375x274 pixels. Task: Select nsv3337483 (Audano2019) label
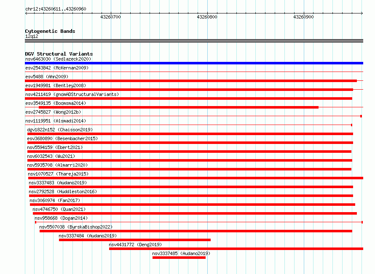coord(58,183)
